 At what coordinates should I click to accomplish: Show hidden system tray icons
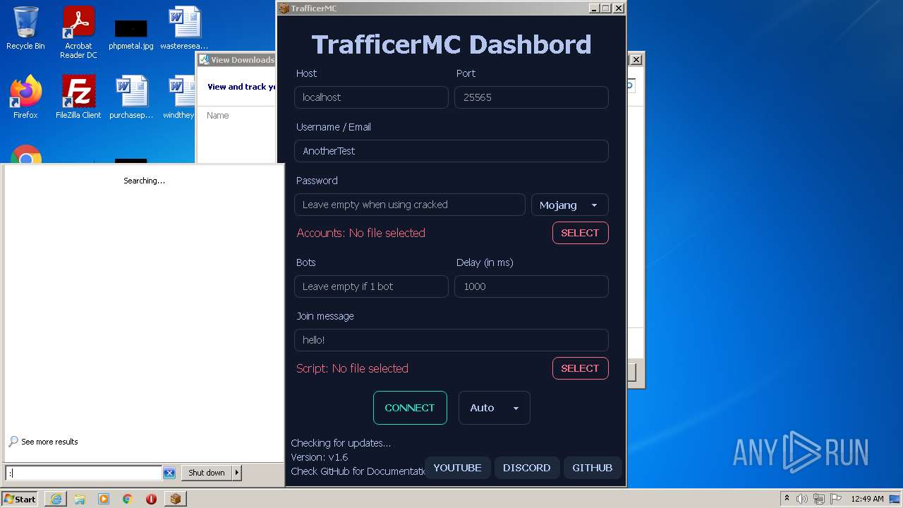(x=787, y=499)
